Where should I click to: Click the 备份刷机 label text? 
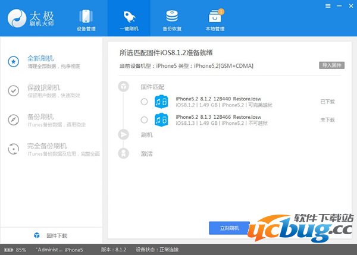[x=40, y=117]
